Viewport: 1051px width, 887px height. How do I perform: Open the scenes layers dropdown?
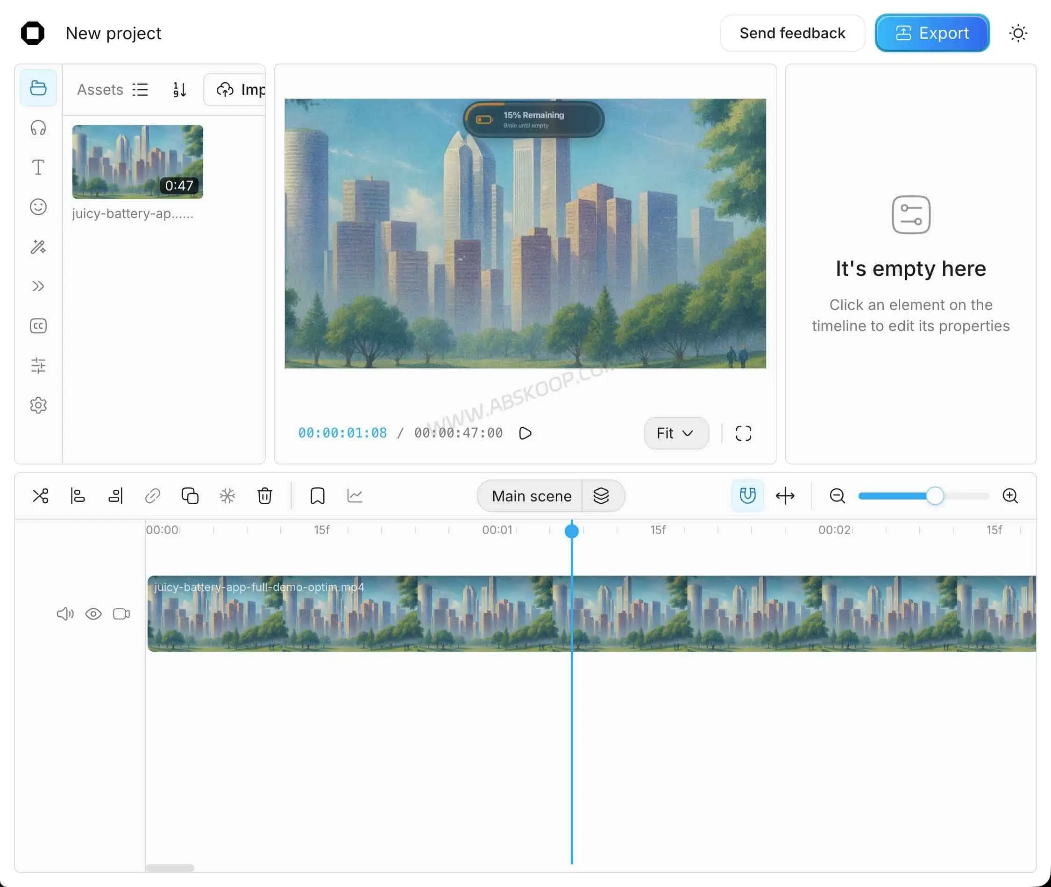click(602, 496)
